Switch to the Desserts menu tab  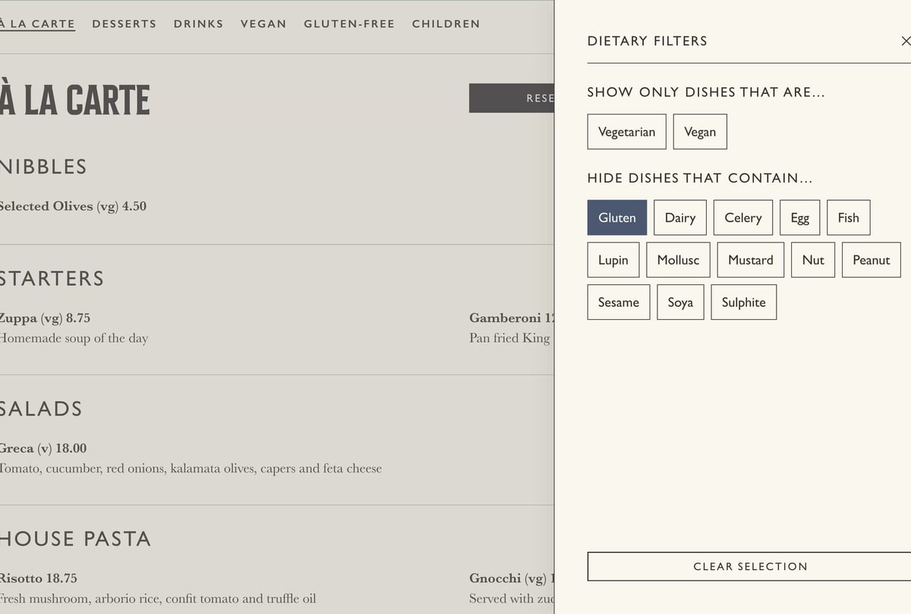[124, 23]
